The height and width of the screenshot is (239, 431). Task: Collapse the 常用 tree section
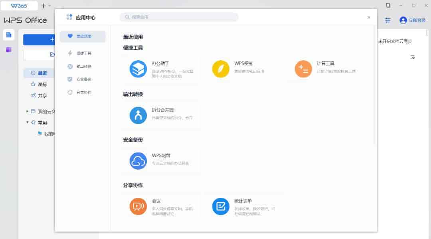coord(27,122)
